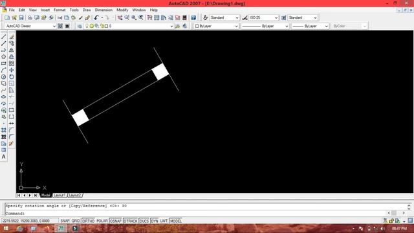This screenshot has height=233, width=414.
Task: Click the taskbar volume icon
Action: [382, 228]
